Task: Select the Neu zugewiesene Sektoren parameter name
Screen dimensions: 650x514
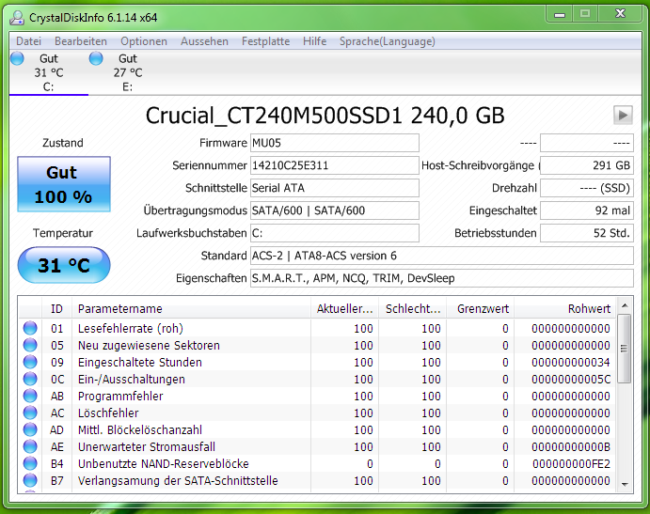Action: point(149,346)
